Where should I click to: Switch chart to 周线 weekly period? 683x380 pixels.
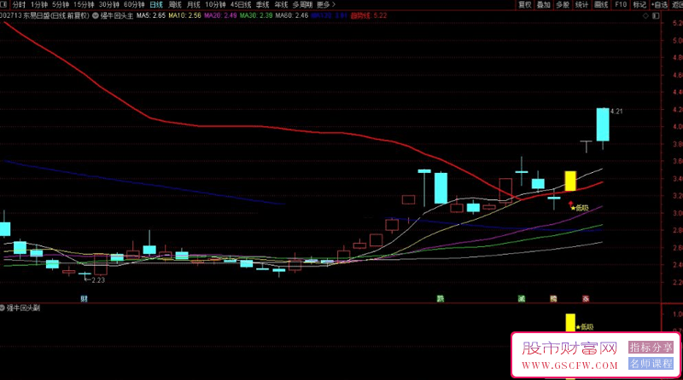coord(175,4)
